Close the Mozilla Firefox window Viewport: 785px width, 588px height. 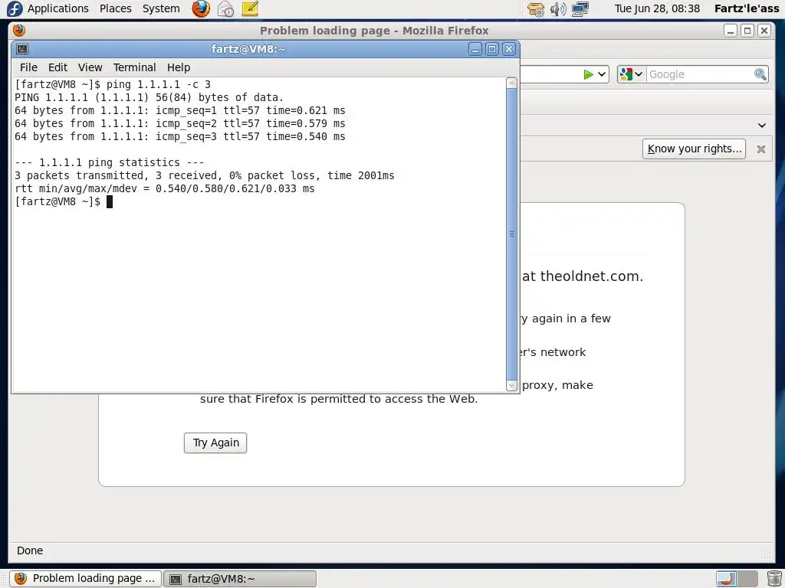tap(764, 31)
